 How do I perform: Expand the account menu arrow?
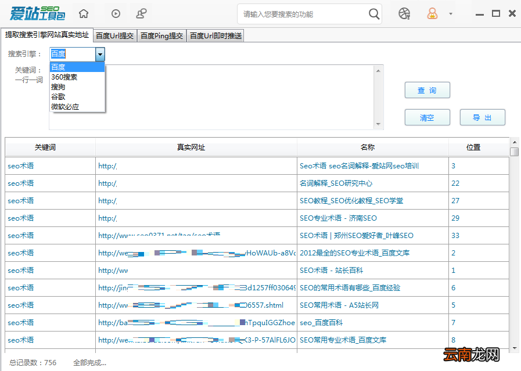(x=451, y=14)
